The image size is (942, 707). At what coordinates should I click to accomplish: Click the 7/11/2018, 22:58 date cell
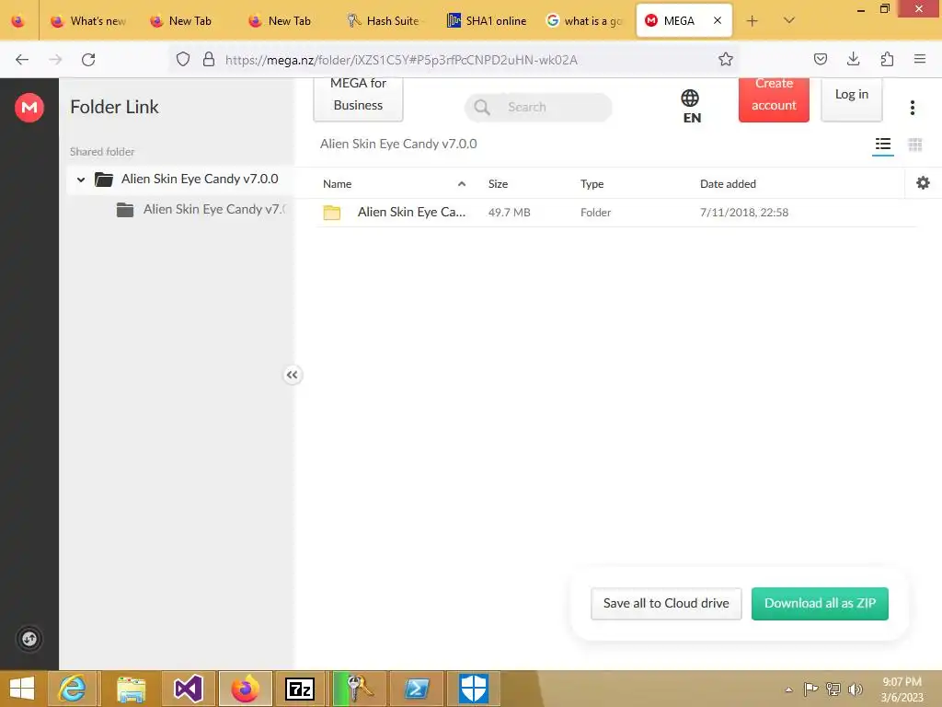click(743, 213)
